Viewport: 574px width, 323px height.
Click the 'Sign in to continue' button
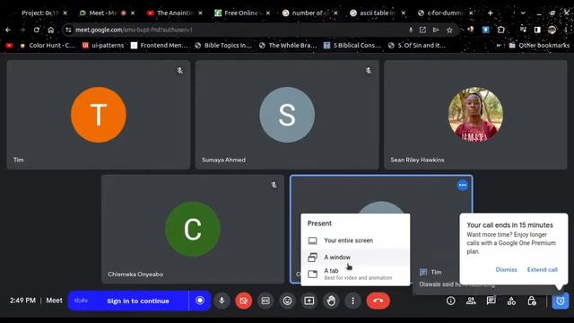pyautogui.click(x=138, y=301)
